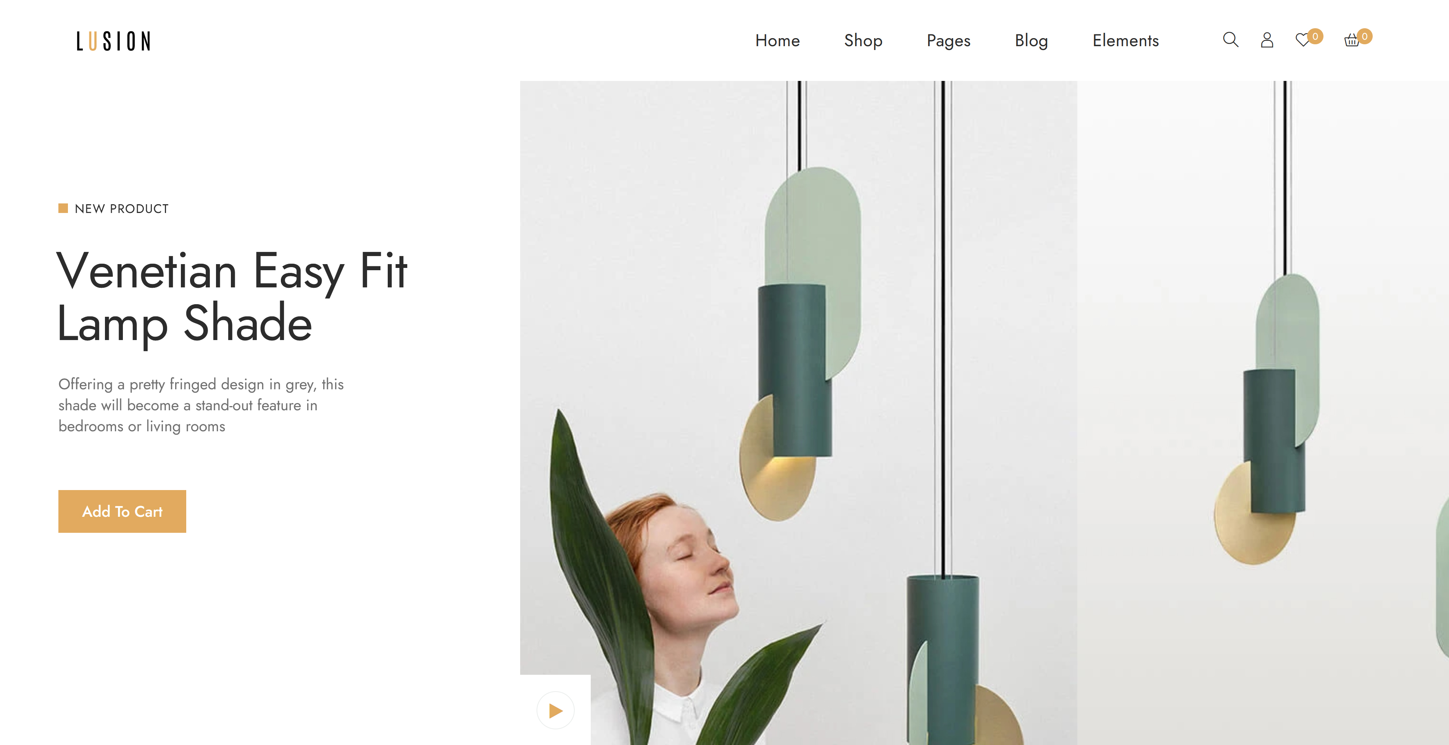Click the orange square beside NEW PRODUCT
This screenshot has height=745, width=1449.
tap(63, 208)
